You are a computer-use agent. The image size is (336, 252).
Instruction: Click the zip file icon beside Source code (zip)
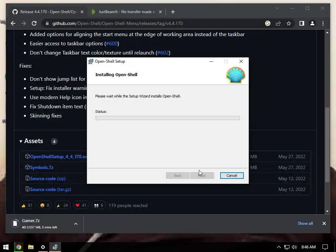[27, 178]
